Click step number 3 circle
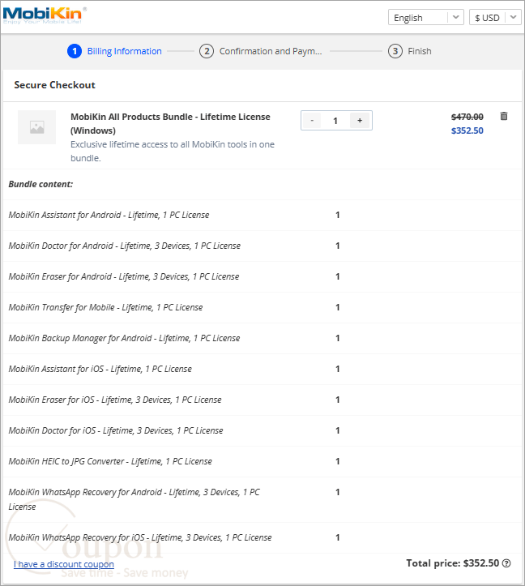The width and height of the screenshot is (525, 586). pos(395,51)
